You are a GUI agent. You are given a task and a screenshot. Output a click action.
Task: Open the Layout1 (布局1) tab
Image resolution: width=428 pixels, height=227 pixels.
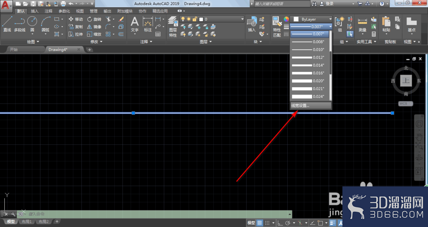[x=27, y=221]
